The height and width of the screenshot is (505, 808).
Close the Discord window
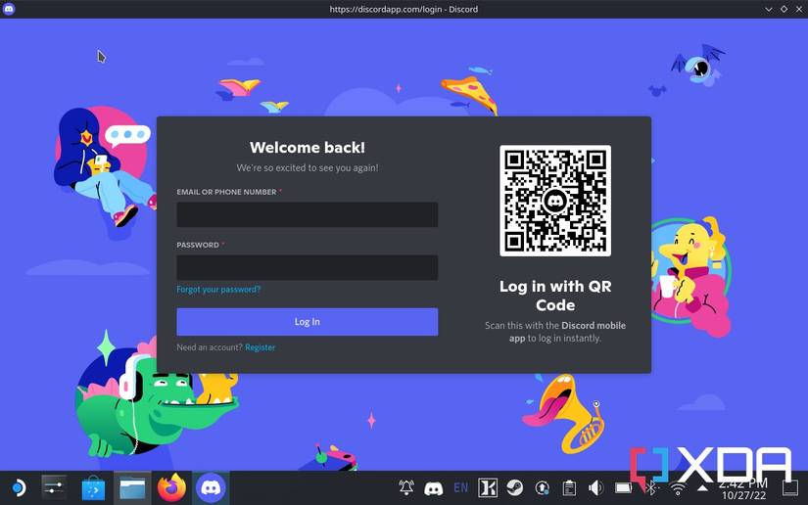click(799, 9)
